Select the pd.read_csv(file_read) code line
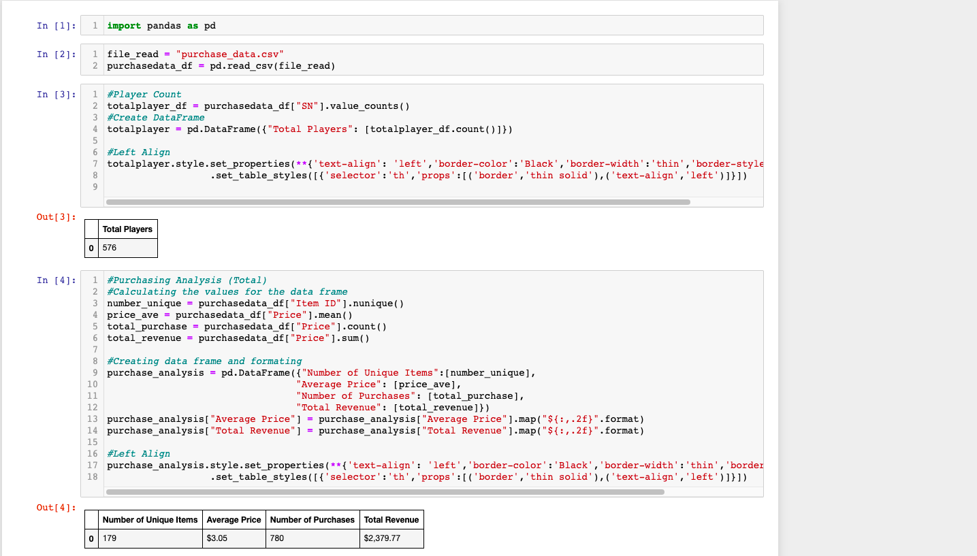977x556 pixels. [221, 66]
